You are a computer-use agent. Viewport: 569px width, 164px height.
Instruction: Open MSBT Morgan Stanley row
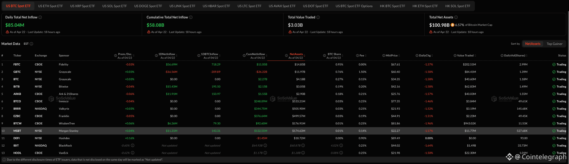284,131
